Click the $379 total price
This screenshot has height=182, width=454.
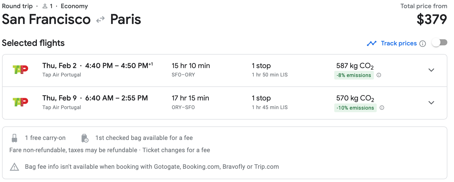[432, 19]
